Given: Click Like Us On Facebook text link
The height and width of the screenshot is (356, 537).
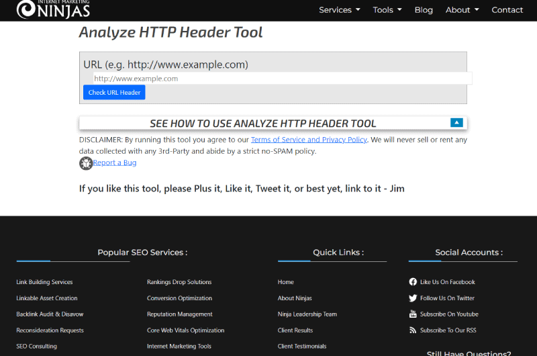Looking at the screenshot, I should click(x=448, y=282).
